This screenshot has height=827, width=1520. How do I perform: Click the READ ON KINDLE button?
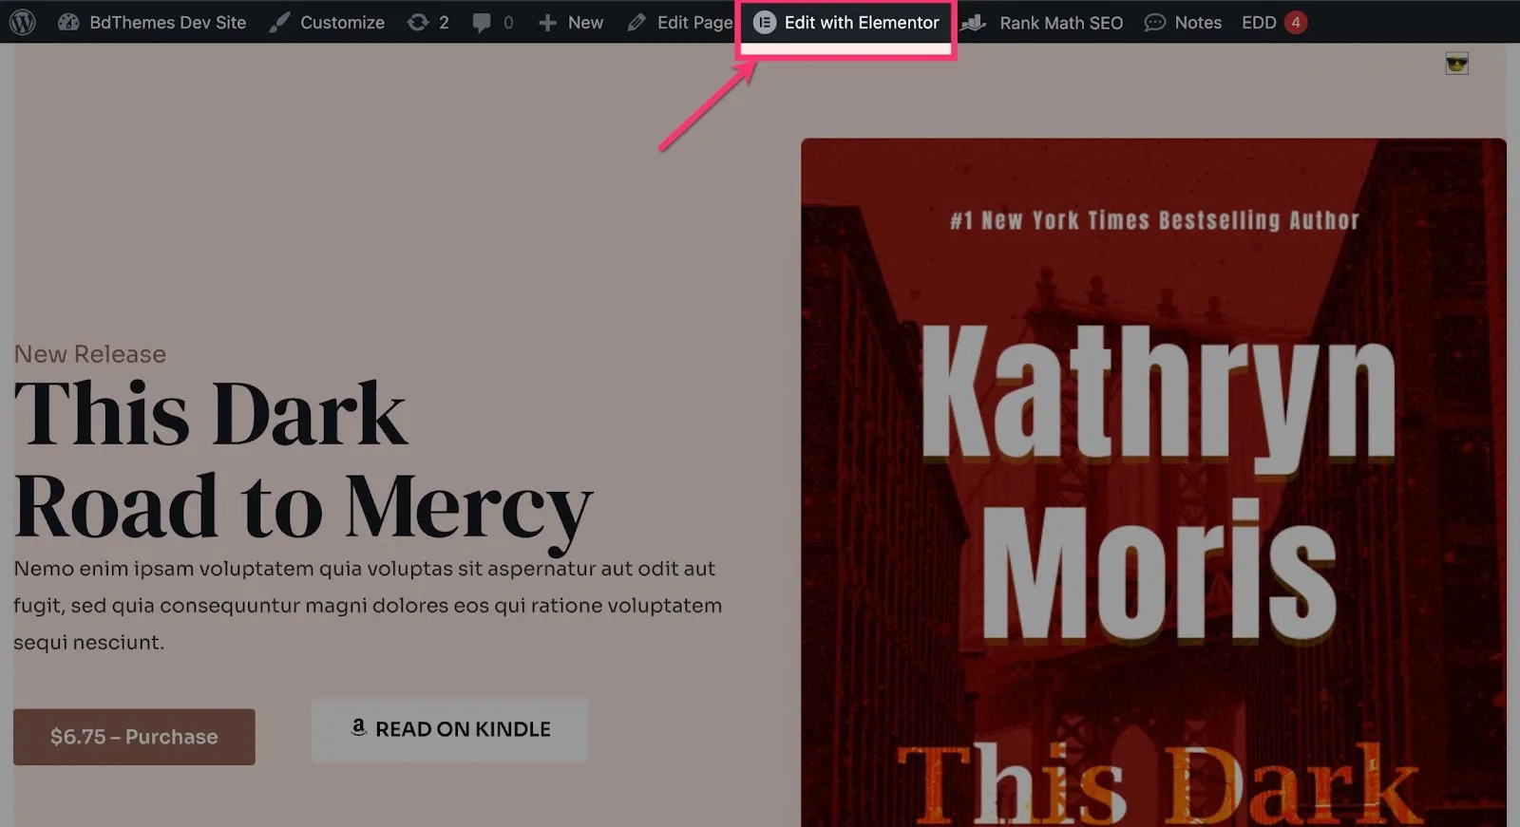450,729
